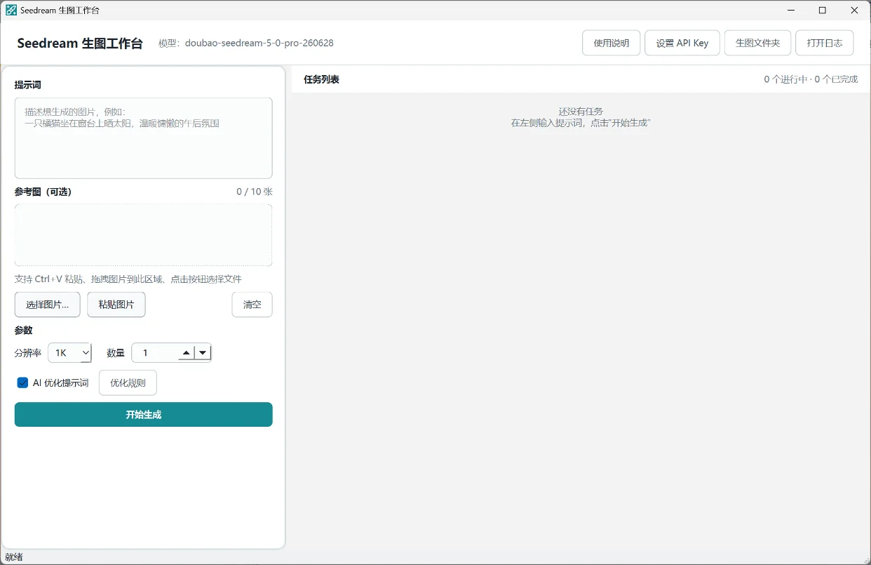Open the 优化规则 settings
The height and width of the screenshot is (565, 871).
[128, 383]
